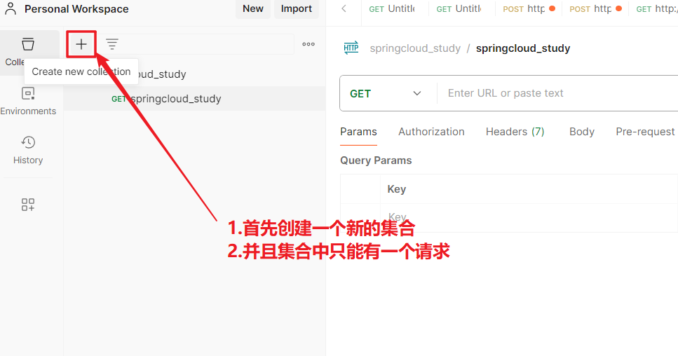This screenshot has width=678, height=356.
Task: Click the plus icon to create new collection
Action: tap(81, 44)
